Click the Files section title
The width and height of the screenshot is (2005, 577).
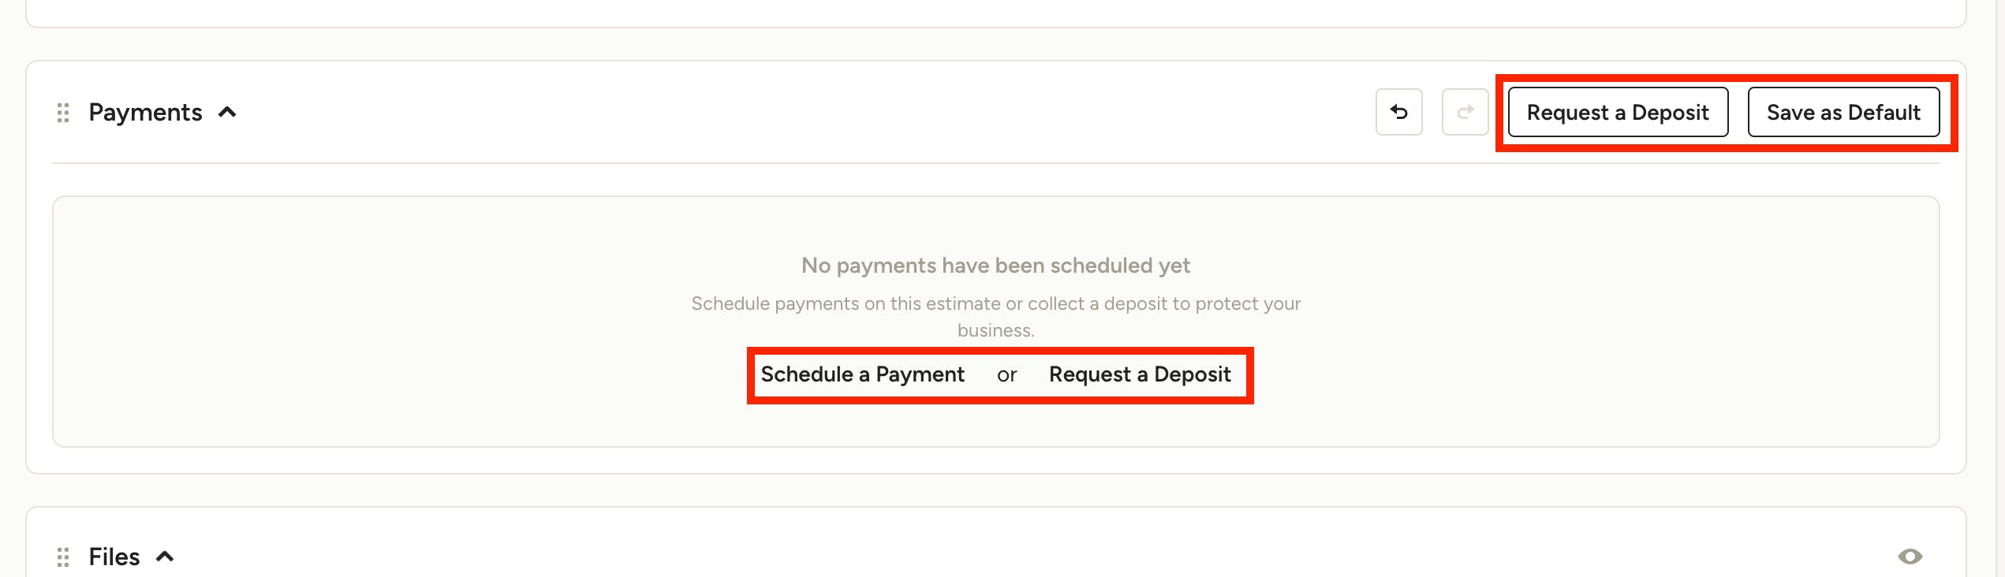tap(114, 557)
